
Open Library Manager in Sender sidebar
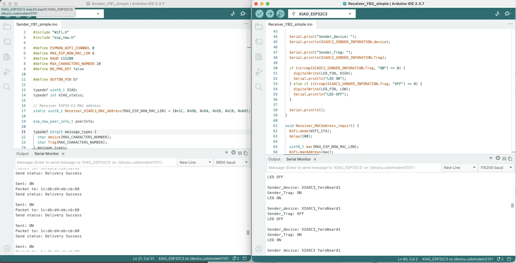7,57
